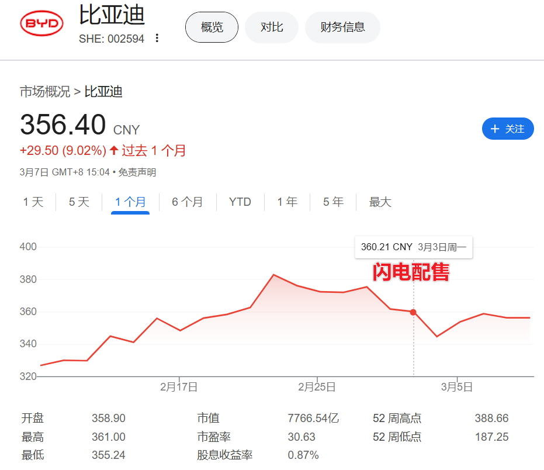Image resolution: width=544 pixels, height=470 pixels.
Task: Click the 股息收益率 label
Action: [x=225, y=455]
